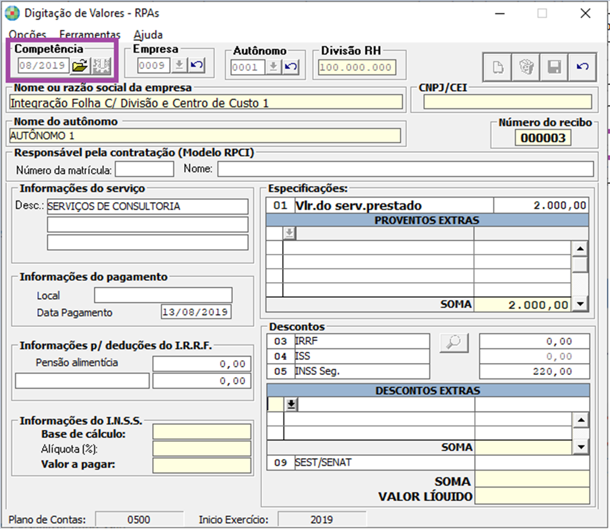Click the Número da matrícula input
The image size is (610, 529).
[x=144, y=169]
